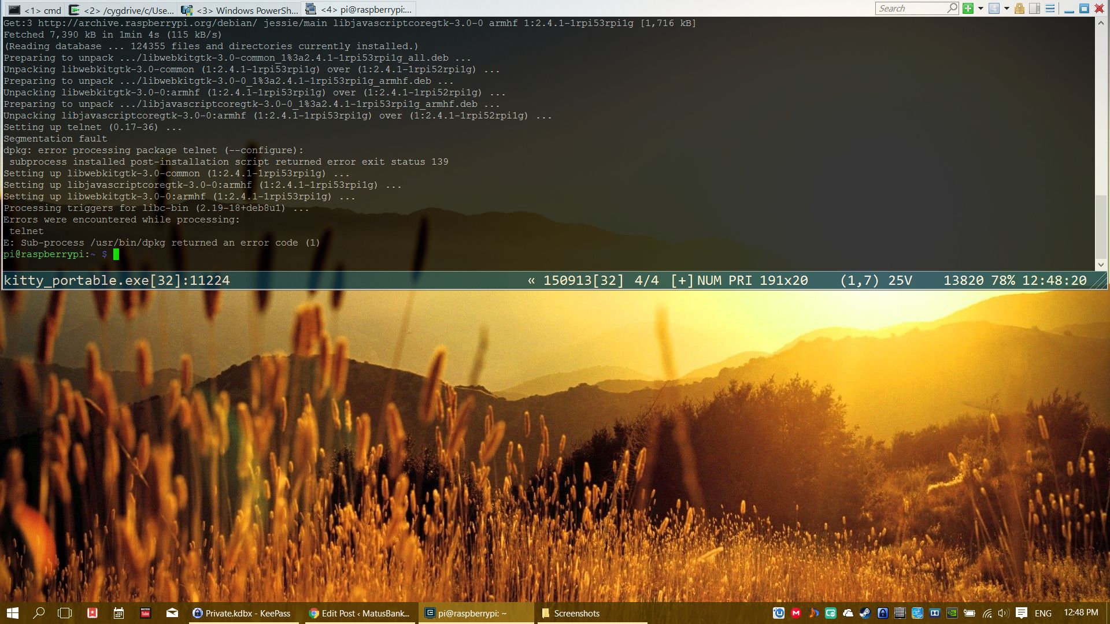Open the Calendar app on taskbar
This screenshot has height=624, width=1110.
(119, 613)
